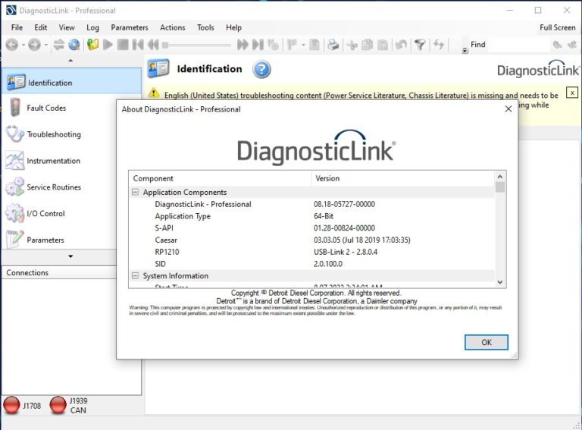This screenshot has height=430, width=582.
Task: Collapse the Application Components group
Action: (135, 193)
